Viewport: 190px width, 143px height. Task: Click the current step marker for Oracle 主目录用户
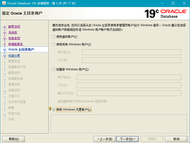pos(5,49)
